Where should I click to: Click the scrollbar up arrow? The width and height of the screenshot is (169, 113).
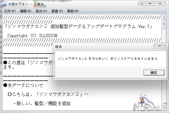[164, 17]
